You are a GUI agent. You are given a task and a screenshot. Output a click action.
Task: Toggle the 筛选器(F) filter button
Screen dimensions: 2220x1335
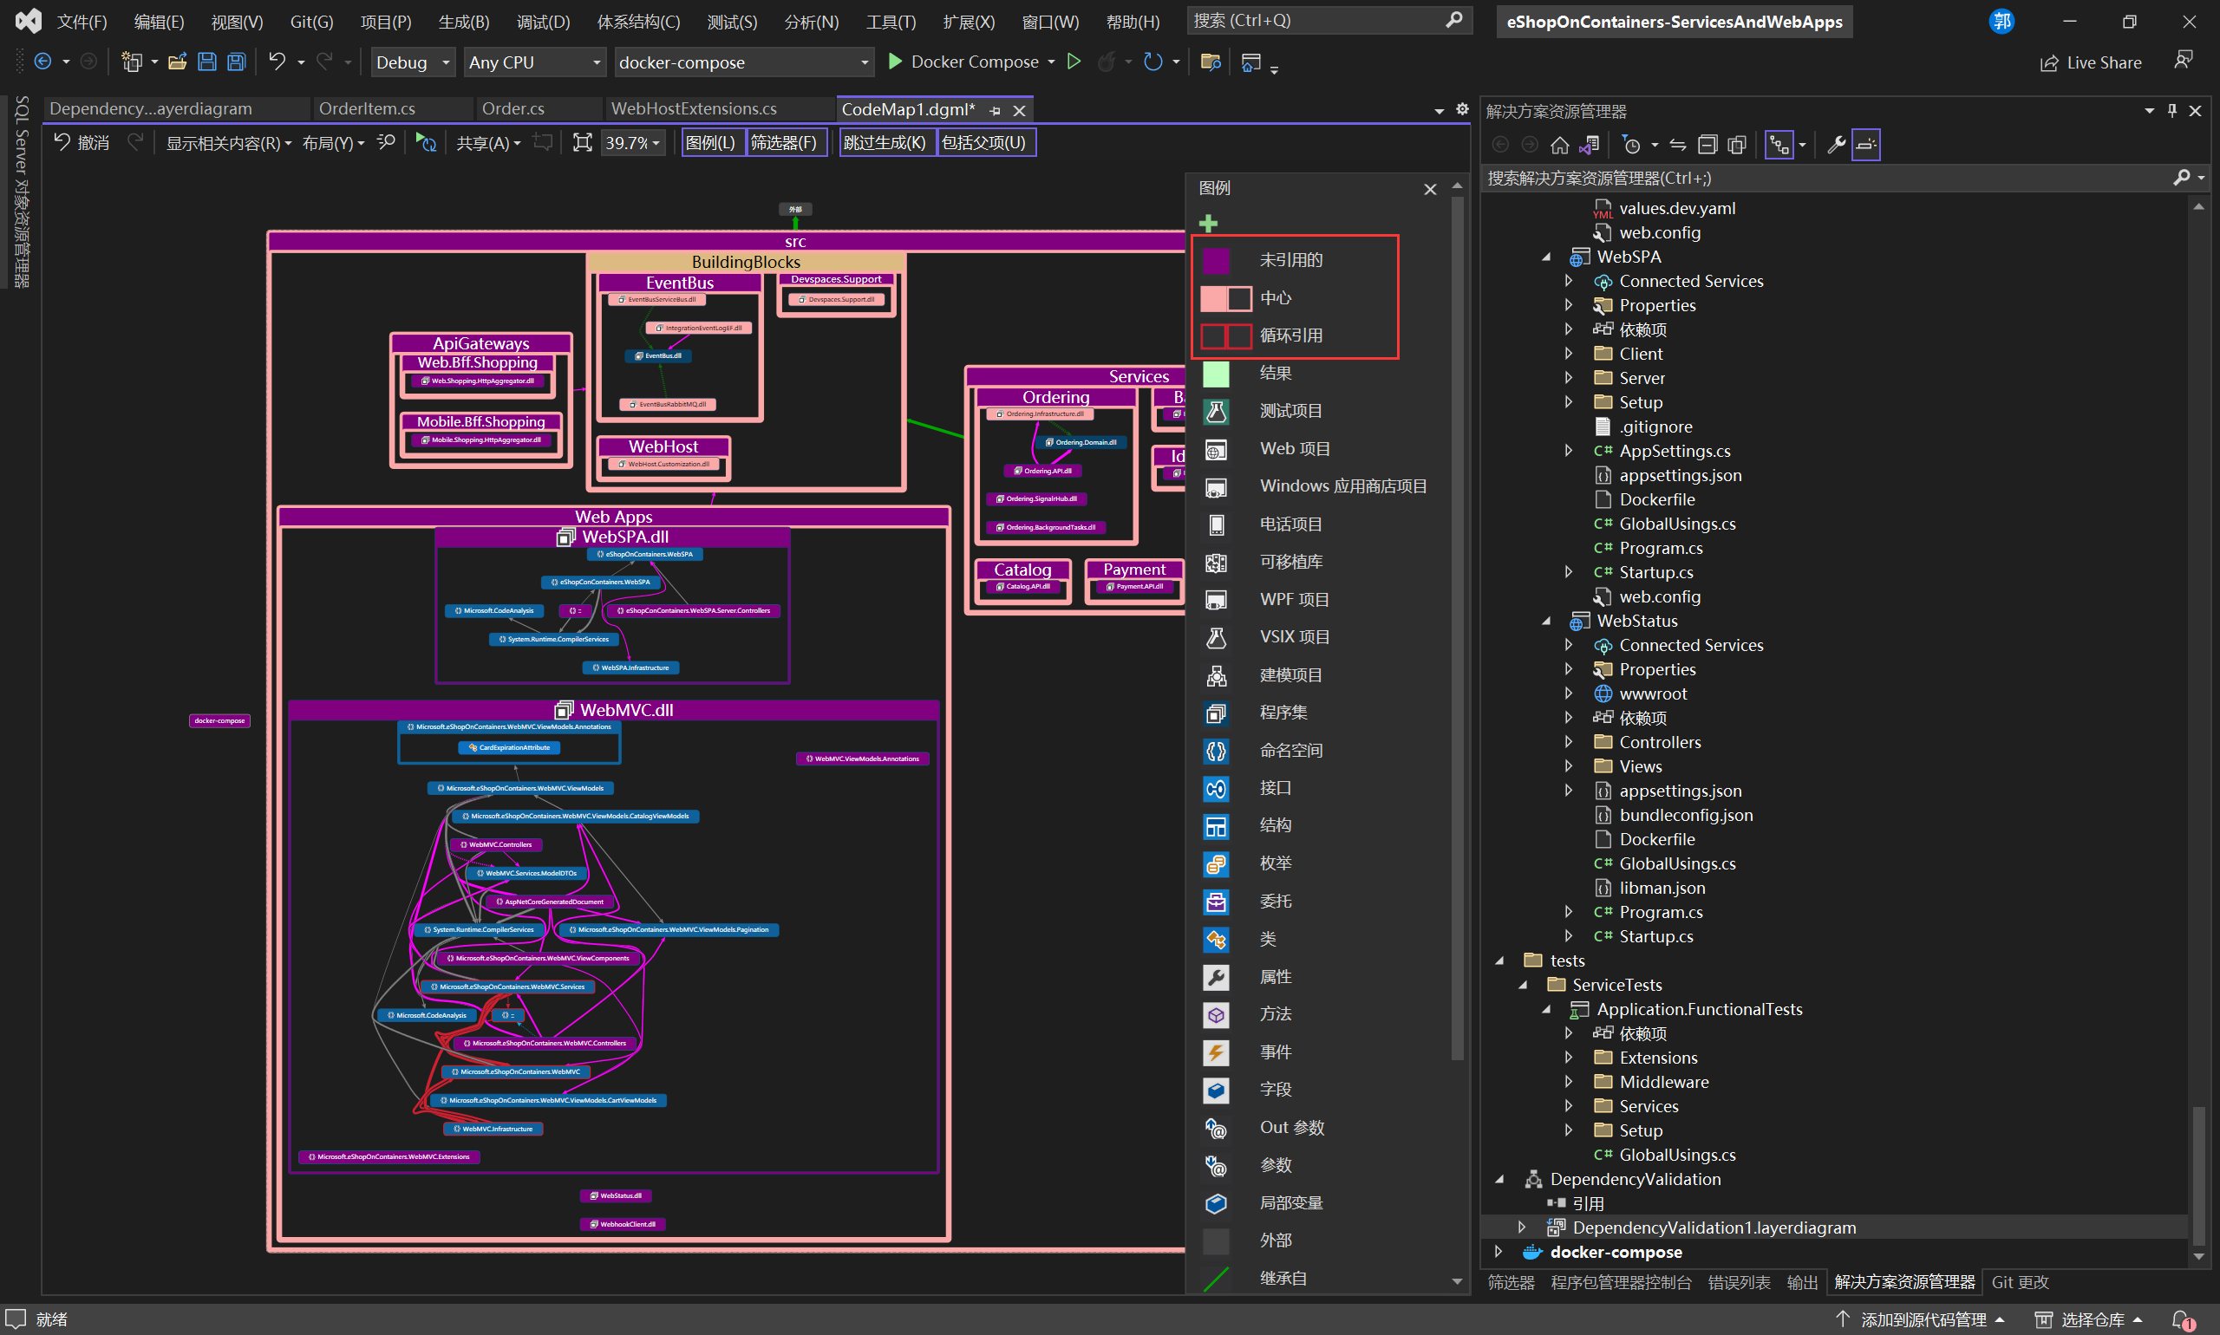[784, 143]
